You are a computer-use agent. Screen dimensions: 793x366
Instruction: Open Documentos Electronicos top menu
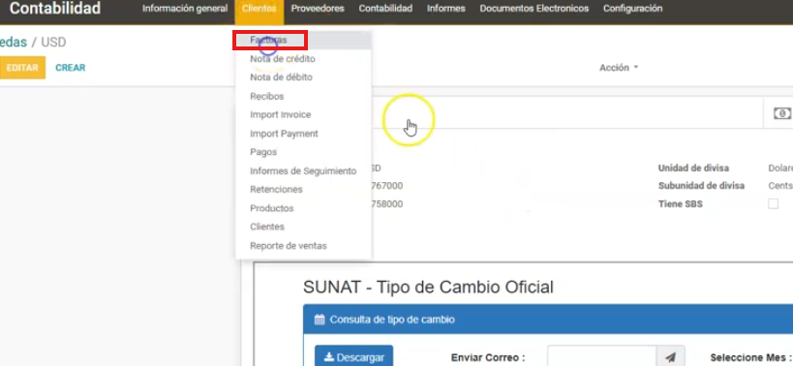(x=534, y=9)
